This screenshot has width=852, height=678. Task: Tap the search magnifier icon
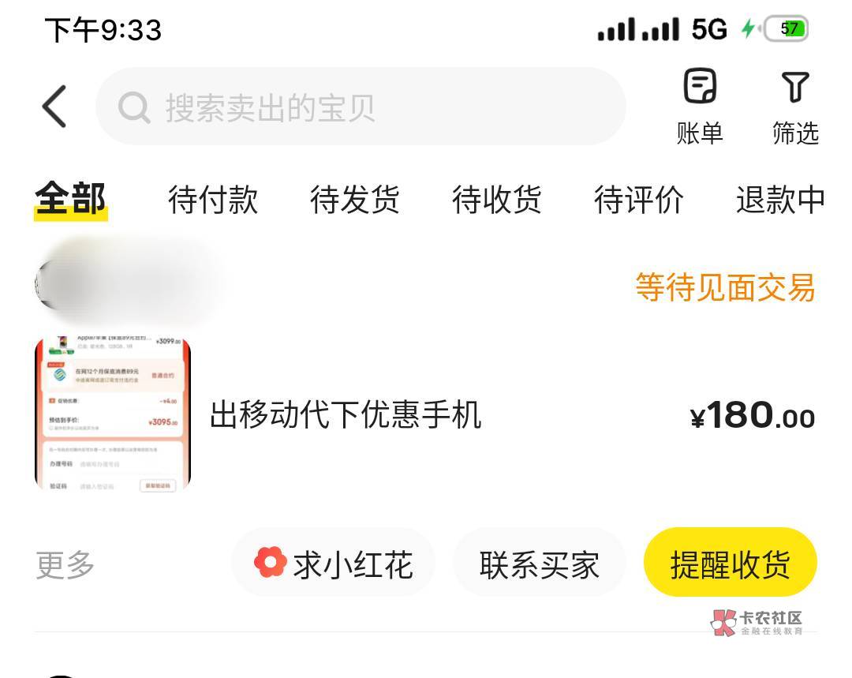pyautogui.click(x=133, y=107)
